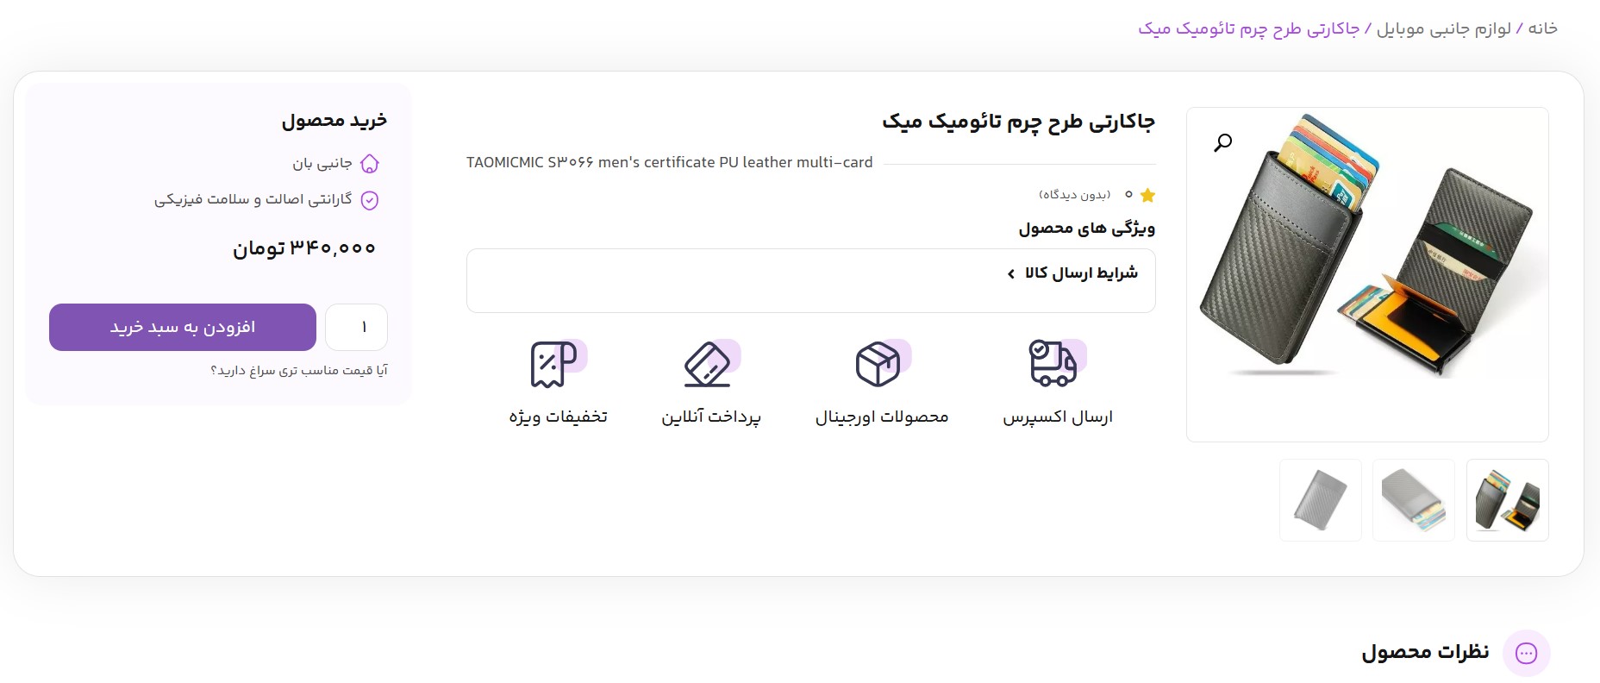This screenshot has height=683, width=1600.
Task: Click the ویژگی های محصول heading
Action: 1086,229
